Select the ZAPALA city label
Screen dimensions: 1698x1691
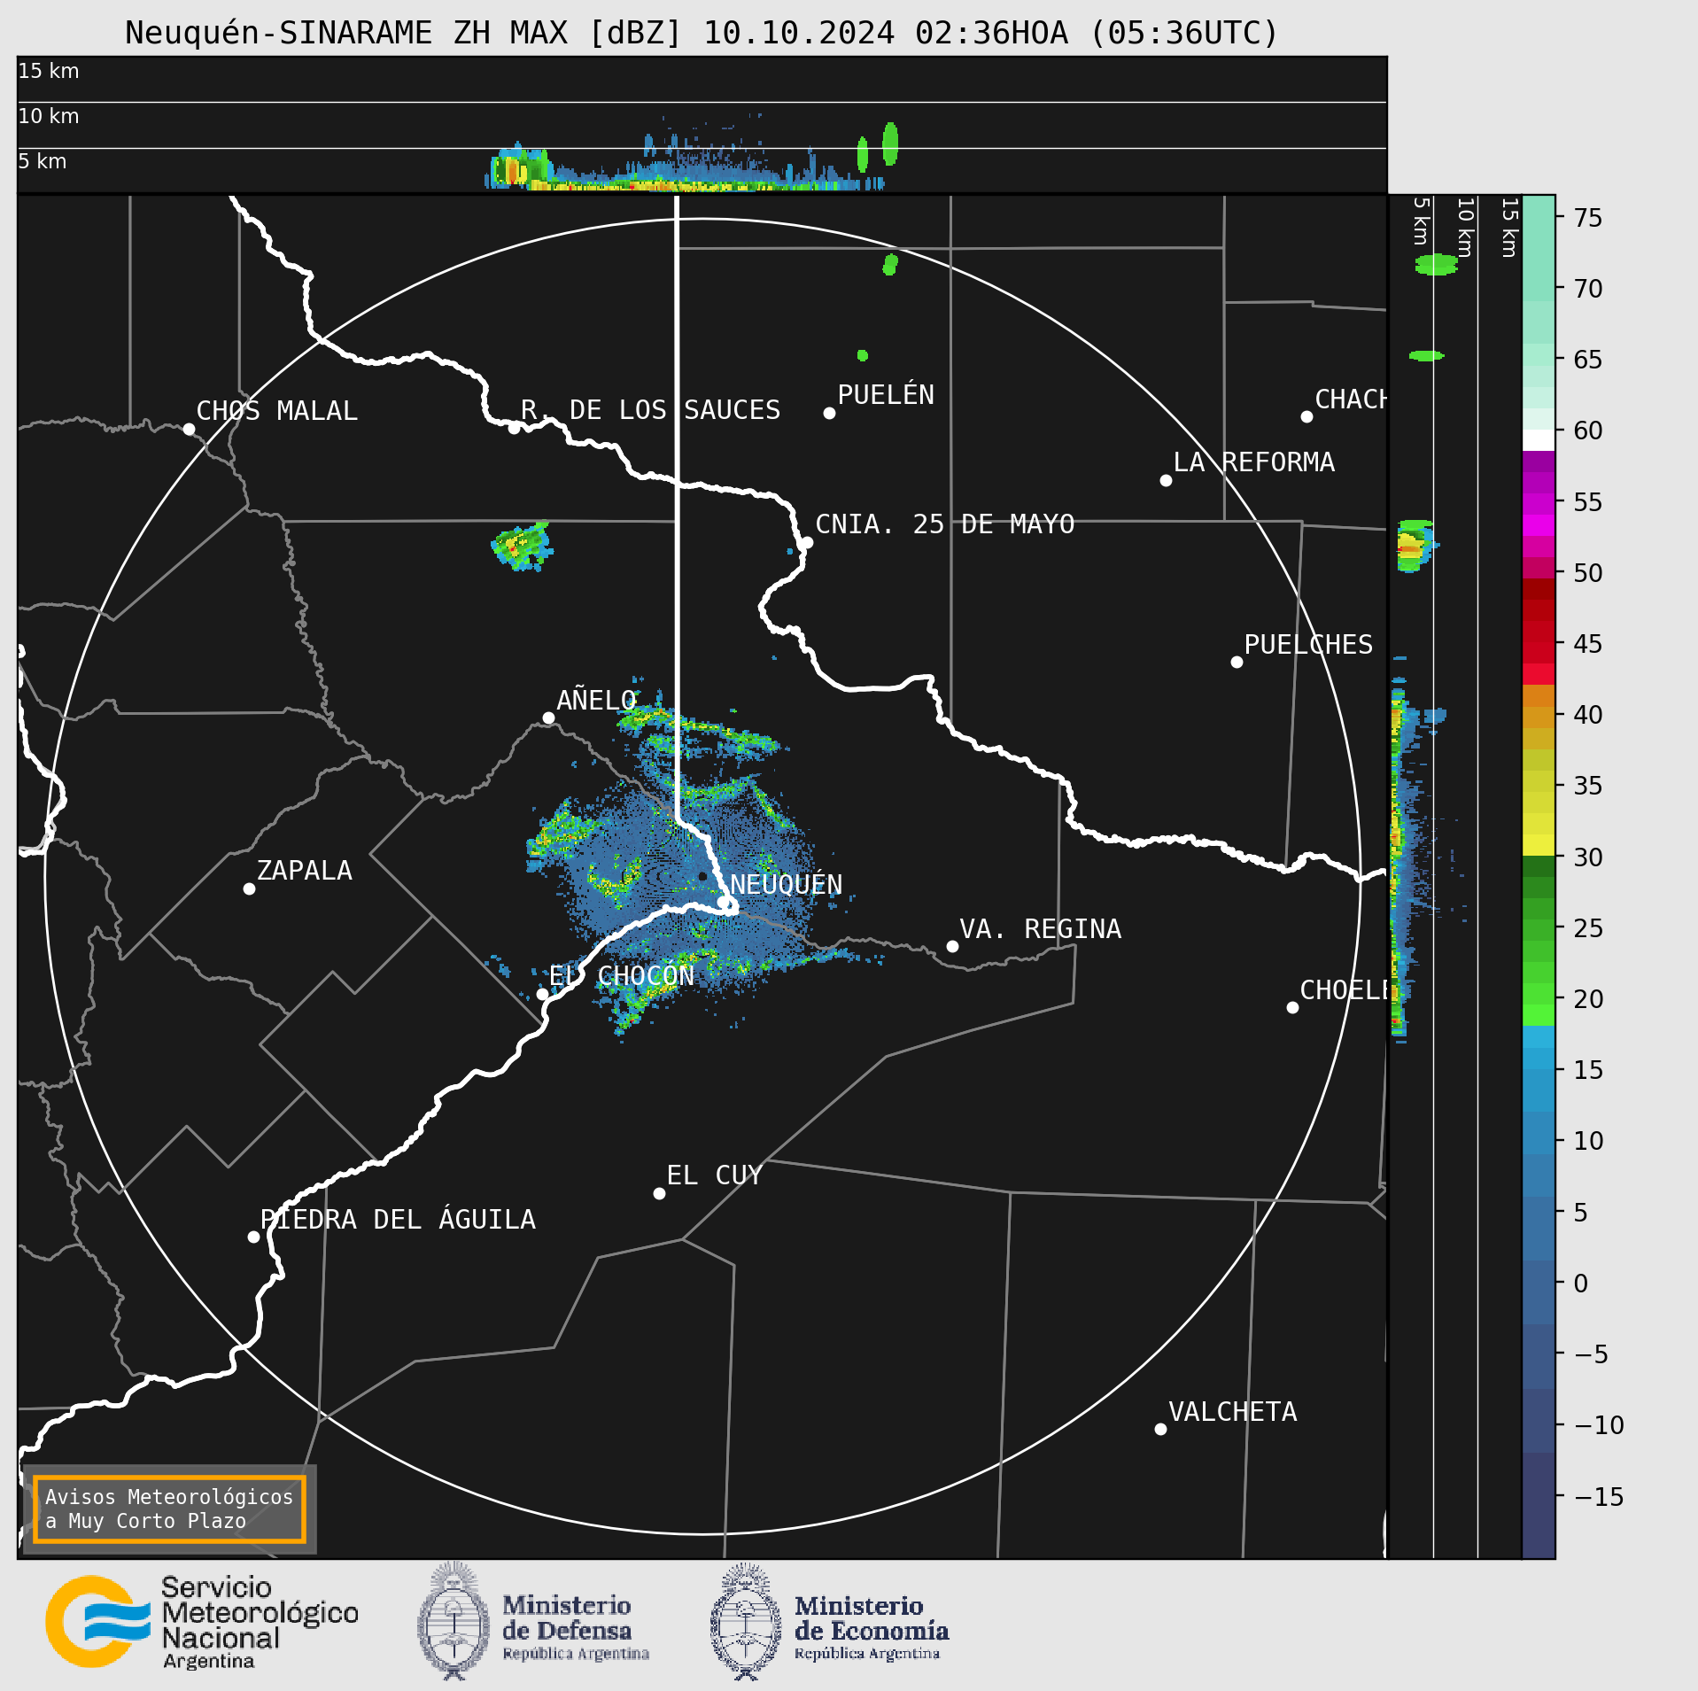(x=304, y=871)
